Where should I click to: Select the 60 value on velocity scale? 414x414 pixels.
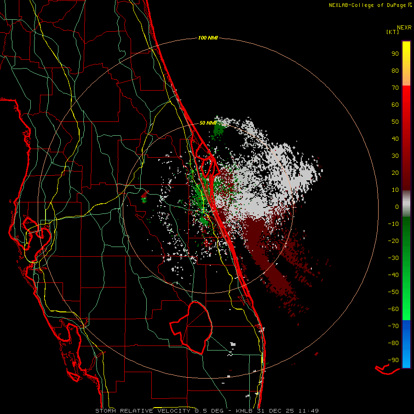point(395,105)
